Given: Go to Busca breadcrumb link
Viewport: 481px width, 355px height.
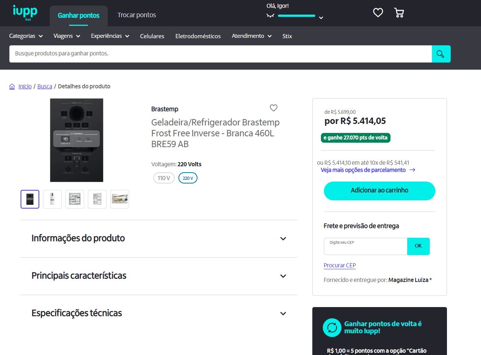Looking at the screenshot, I should click(45, 86).
